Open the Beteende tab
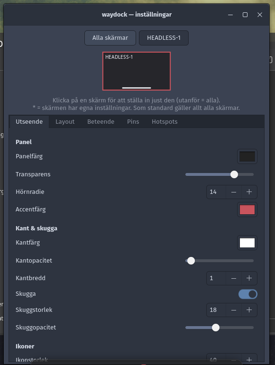This screenshot has width=275, height=365. (101, 121)
